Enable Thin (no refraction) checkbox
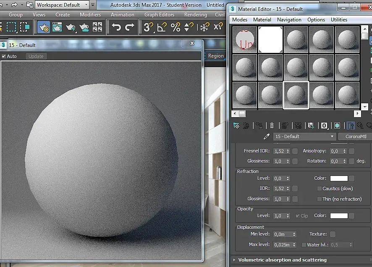Screen dimensions: 372x267 319,199
